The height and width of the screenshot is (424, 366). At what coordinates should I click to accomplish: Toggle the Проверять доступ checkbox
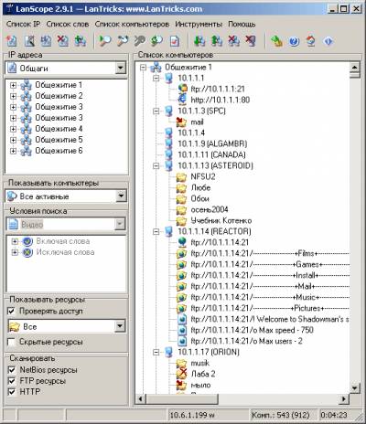[x=11, y=311]
